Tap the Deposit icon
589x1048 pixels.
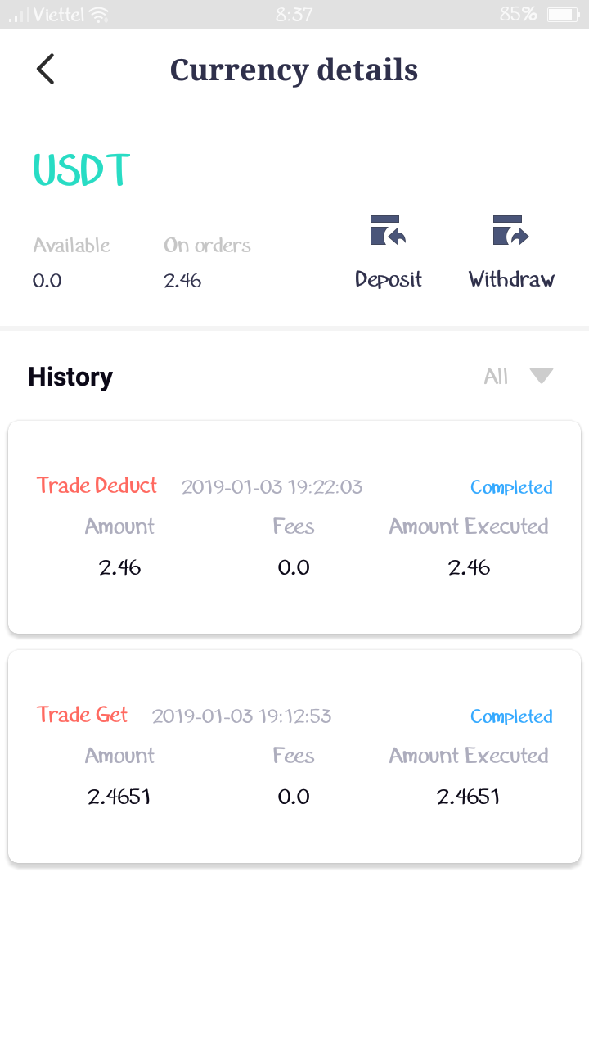[x=389, y=232]
